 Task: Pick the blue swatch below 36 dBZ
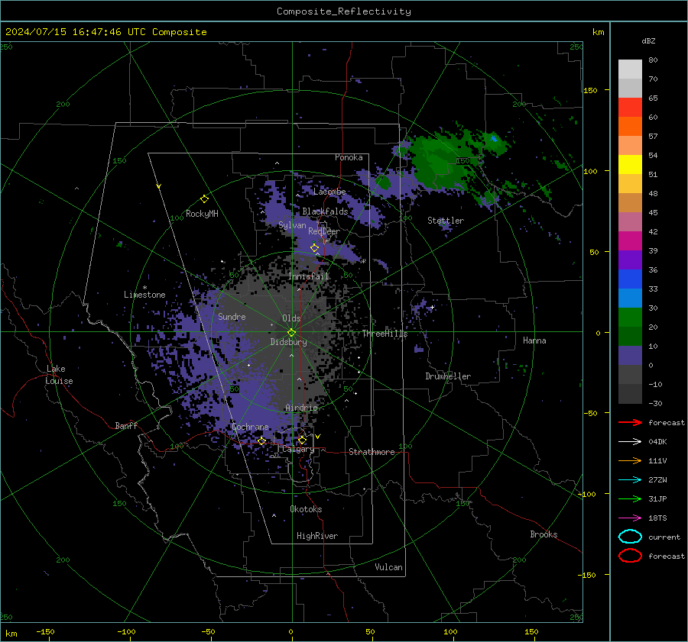[630, 279]
